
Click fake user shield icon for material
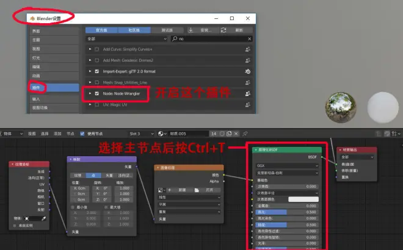coord(222,134)
